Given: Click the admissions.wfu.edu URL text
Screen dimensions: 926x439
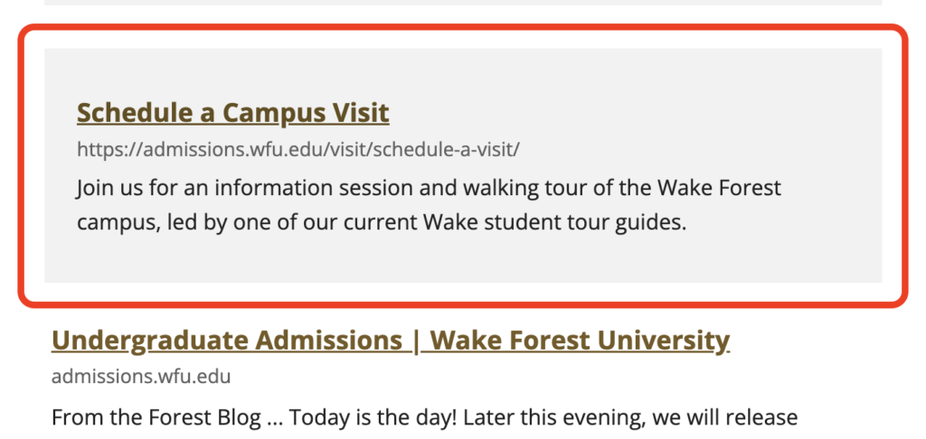Looking at the screenshot, I should [141, 376].
